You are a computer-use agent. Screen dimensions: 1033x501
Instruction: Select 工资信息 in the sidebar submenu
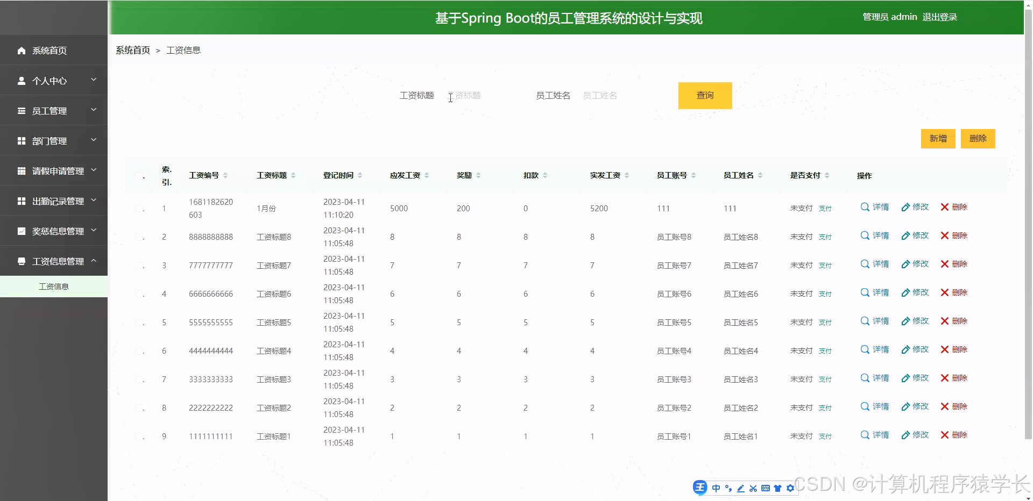[54, 286]
